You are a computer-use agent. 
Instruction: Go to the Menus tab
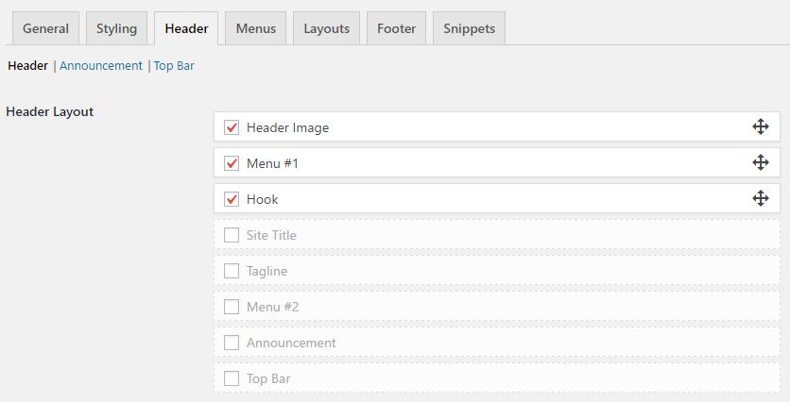coord(256,28)
